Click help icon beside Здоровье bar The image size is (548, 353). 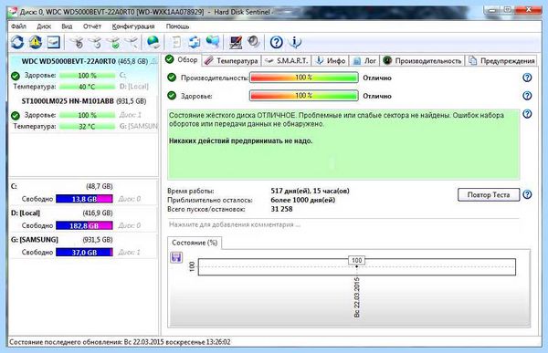click(x=527, y=96)
